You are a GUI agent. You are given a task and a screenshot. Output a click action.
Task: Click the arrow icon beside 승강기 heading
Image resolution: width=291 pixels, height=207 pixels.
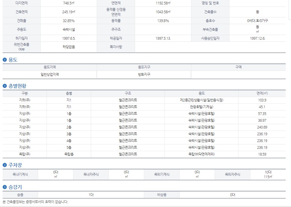pos(5,187)
